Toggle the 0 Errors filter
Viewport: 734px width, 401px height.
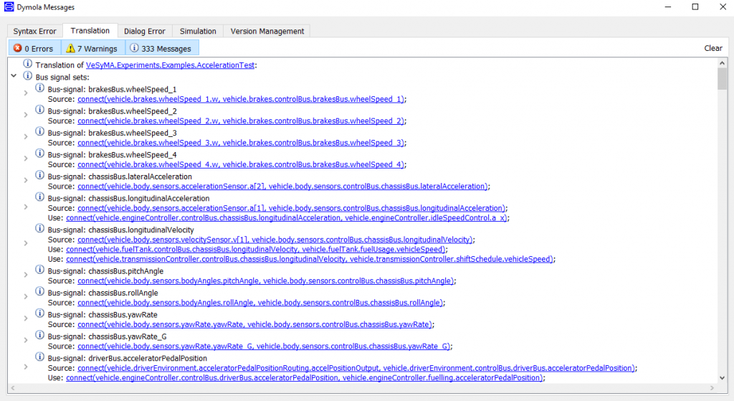pyautogui.click(x=34, y=48)
